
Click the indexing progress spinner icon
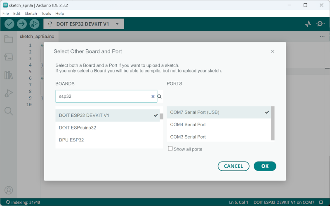[8, 202]
